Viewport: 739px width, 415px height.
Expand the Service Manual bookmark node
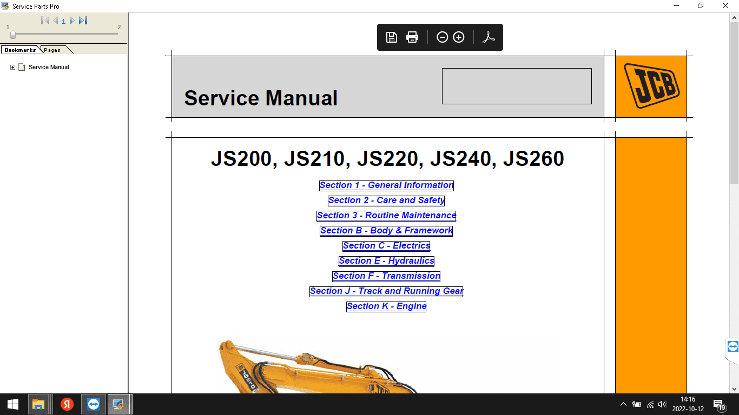point(12,67)
